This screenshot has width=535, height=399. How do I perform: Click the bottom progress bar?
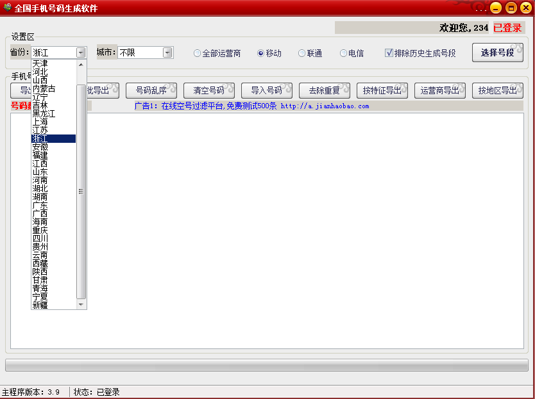266,365
